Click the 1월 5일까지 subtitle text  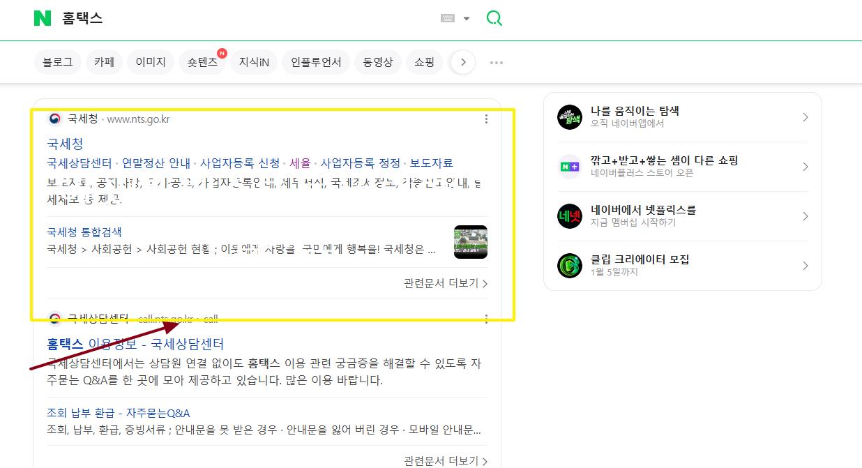pos(614,272)
